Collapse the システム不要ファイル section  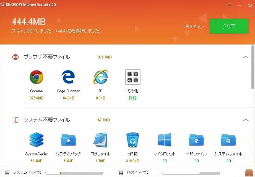coord(245,120)
